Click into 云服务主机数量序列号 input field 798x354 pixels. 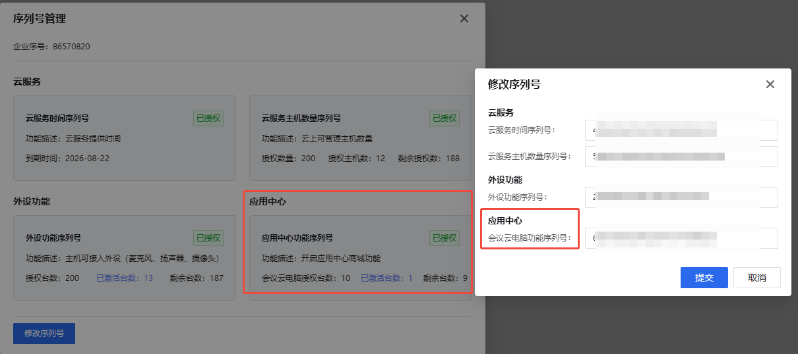click(x=681, y=157)
